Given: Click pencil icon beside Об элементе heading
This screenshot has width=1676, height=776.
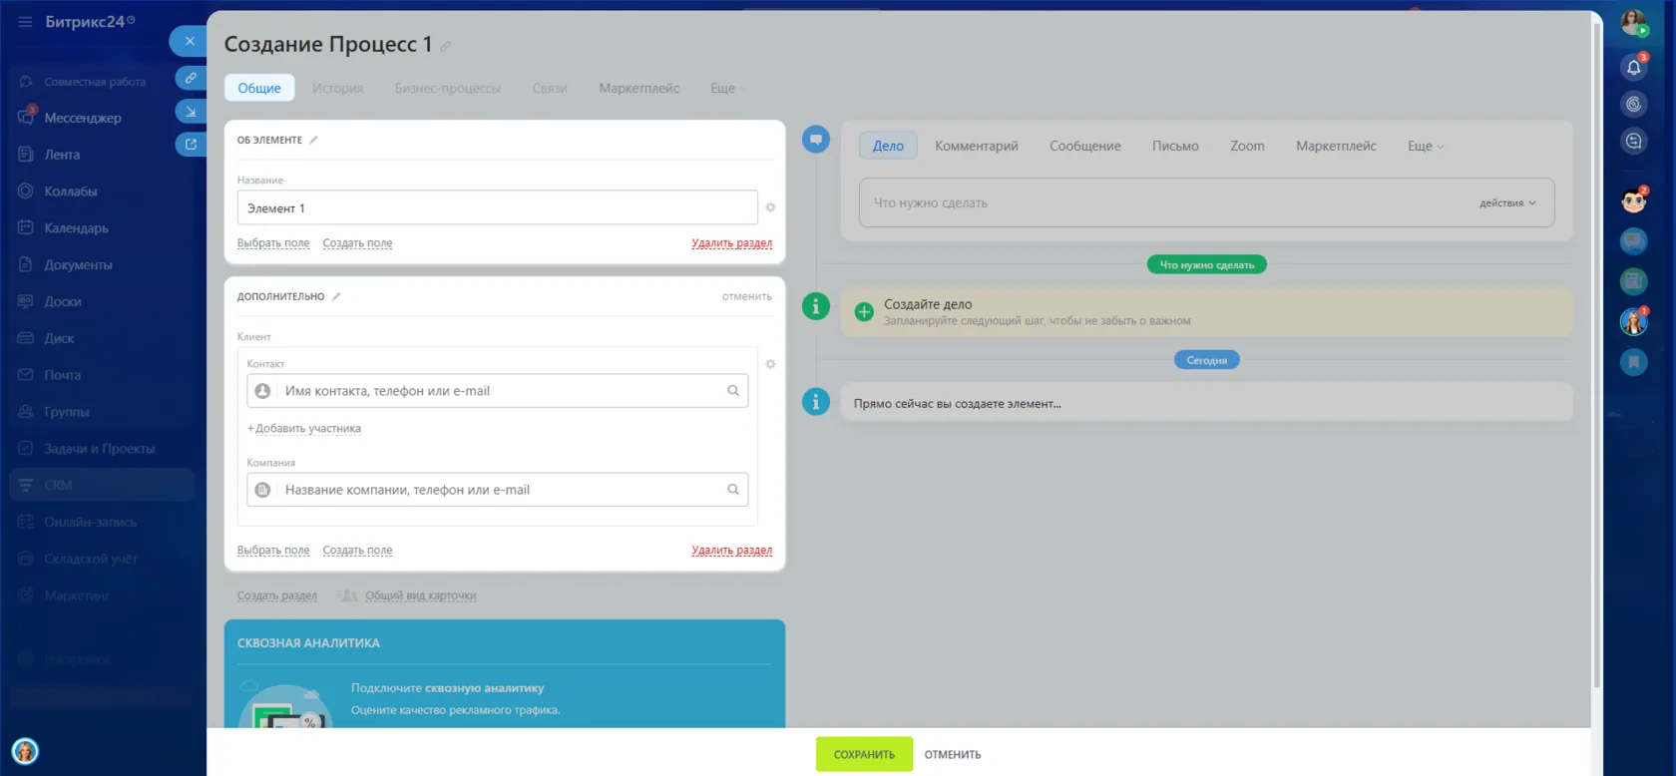Looking at the screenshot, I should (313, 141).
